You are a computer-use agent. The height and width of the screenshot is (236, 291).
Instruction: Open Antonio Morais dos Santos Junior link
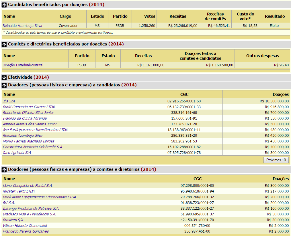tap(30, 124)
